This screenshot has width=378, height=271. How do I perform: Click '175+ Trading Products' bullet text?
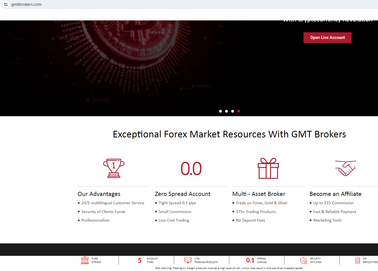tap(256, 212)
